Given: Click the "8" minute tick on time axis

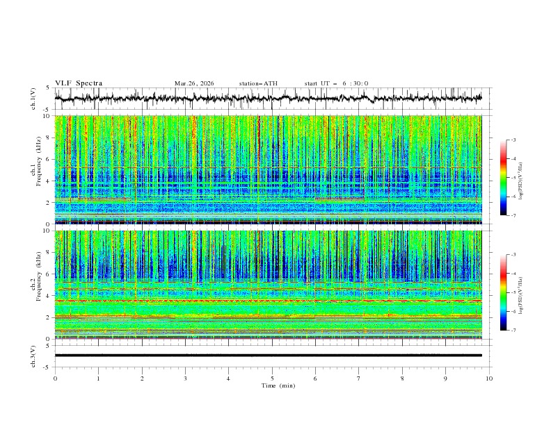Looking at the screenshot, I should [x=402, y=378].
